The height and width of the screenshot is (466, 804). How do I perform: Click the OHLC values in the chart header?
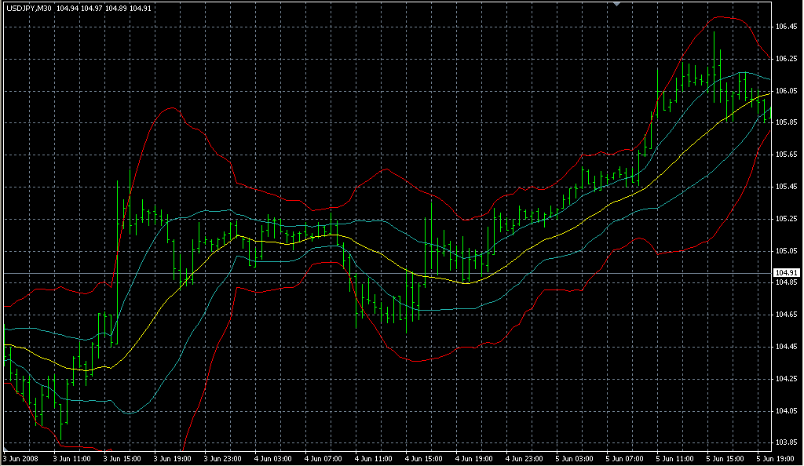tap(104, 8)
